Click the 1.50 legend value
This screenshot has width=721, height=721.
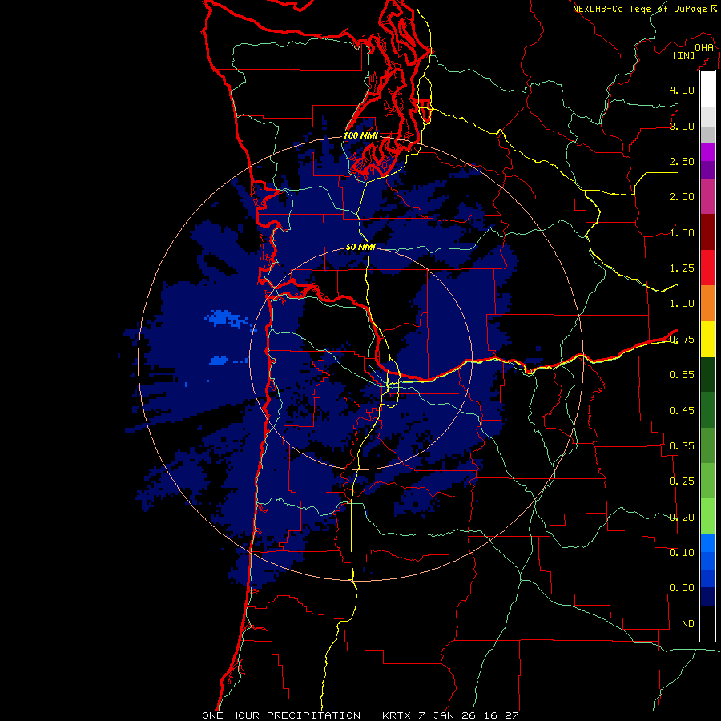(682, 232)
